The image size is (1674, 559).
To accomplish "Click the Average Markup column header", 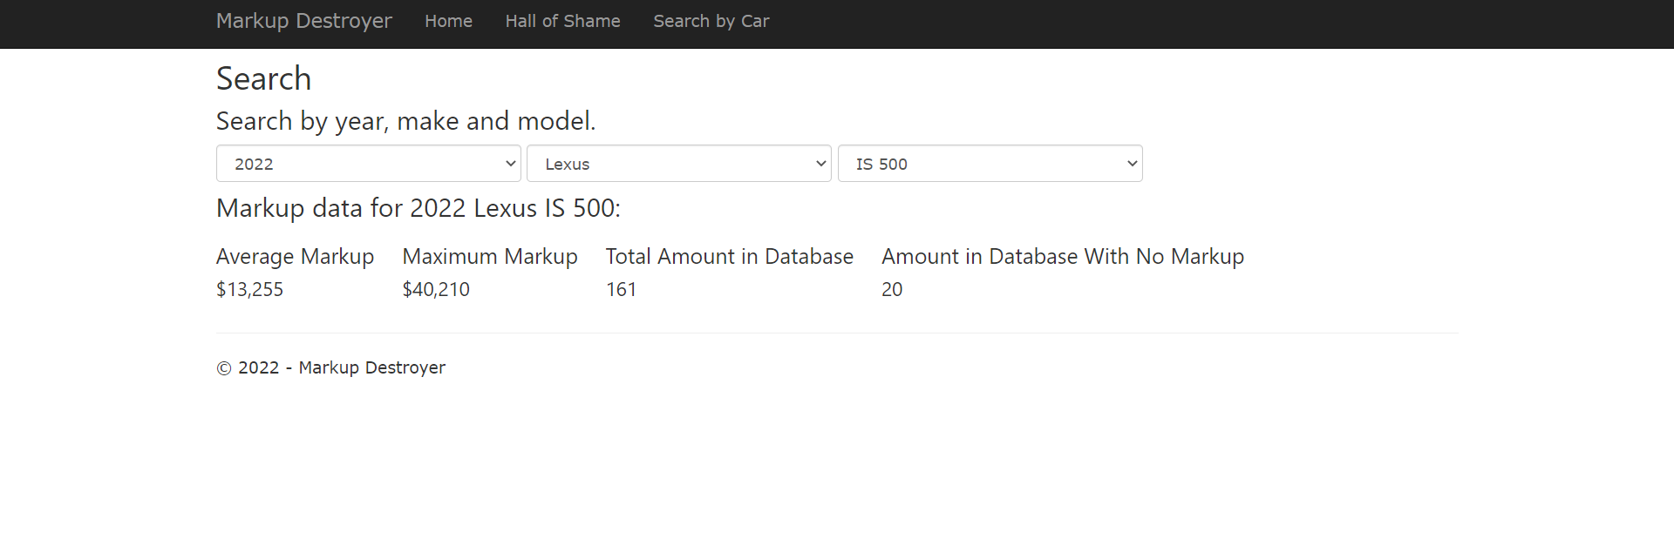I will (x=295, y=257).
